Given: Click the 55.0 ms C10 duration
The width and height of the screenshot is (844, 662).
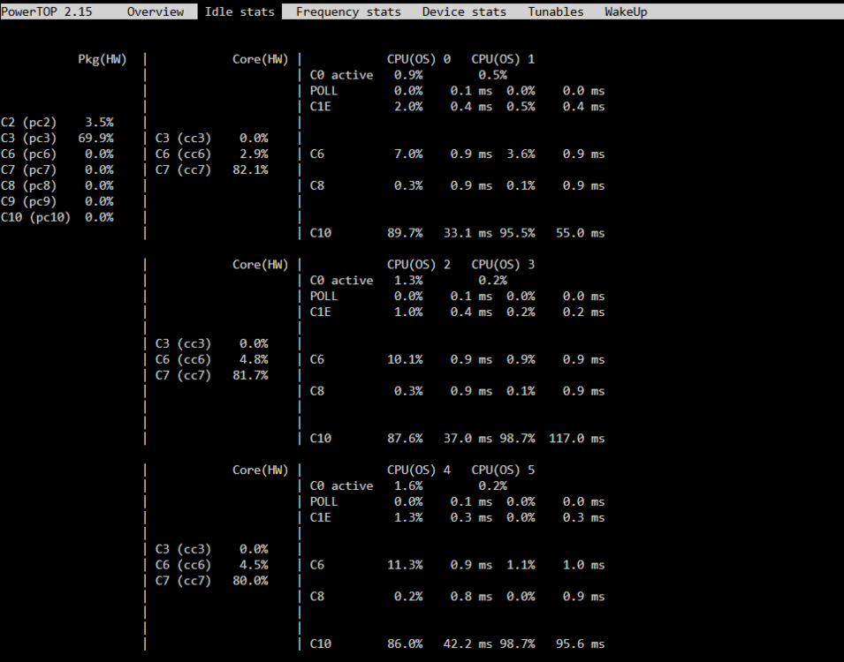Looking at the screenshot, I should pyautogui.click(x=581, y=233).
